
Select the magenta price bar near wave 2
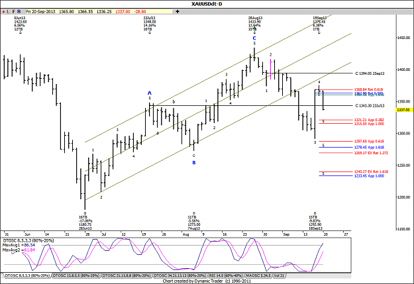(271, 70)
